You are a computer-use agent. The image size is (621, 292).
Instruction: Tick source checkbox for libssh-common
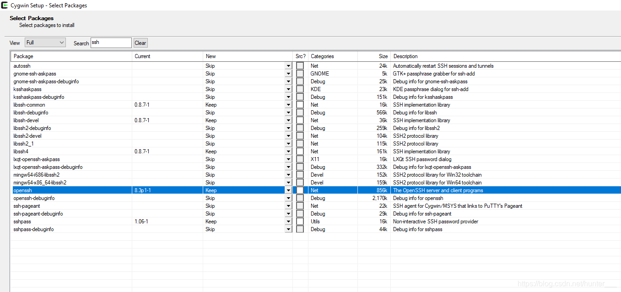click(300, 105)
